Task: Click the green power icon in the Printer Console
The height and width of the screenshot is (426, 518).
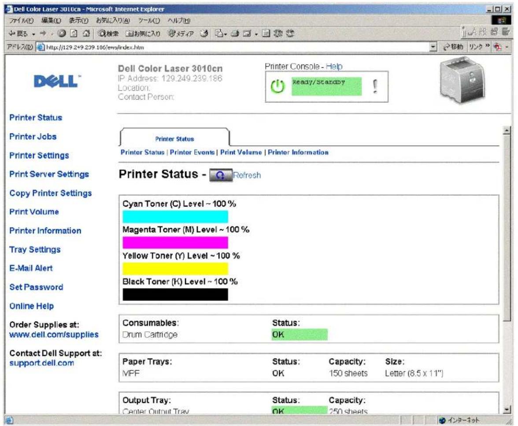Action: click(x=277, y=87)
